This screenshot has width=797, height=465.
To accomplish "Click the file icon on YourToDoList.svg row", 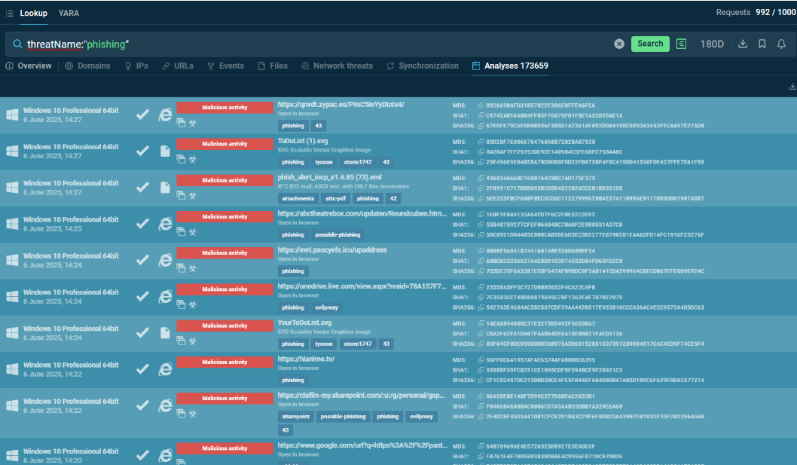I will (165, 332).
